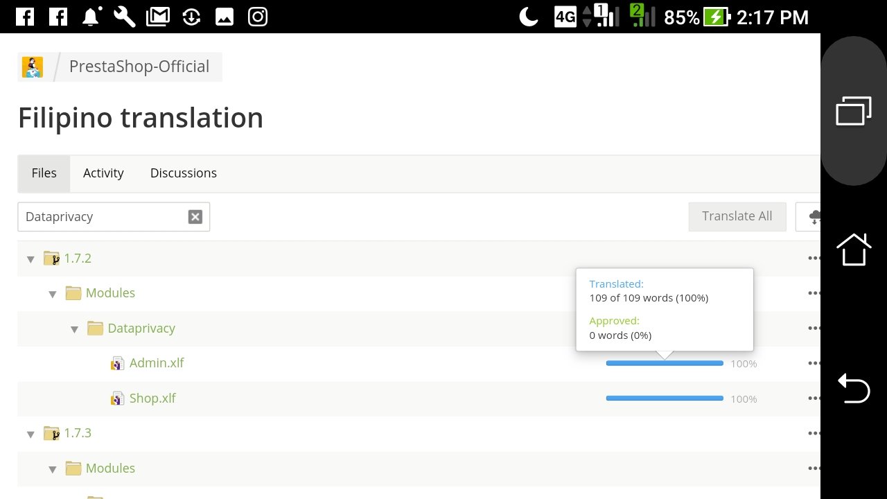Click the Shop.xlf file icon
Image resolution: width=887 pixels, height=499 pixels.
point(118,399)
